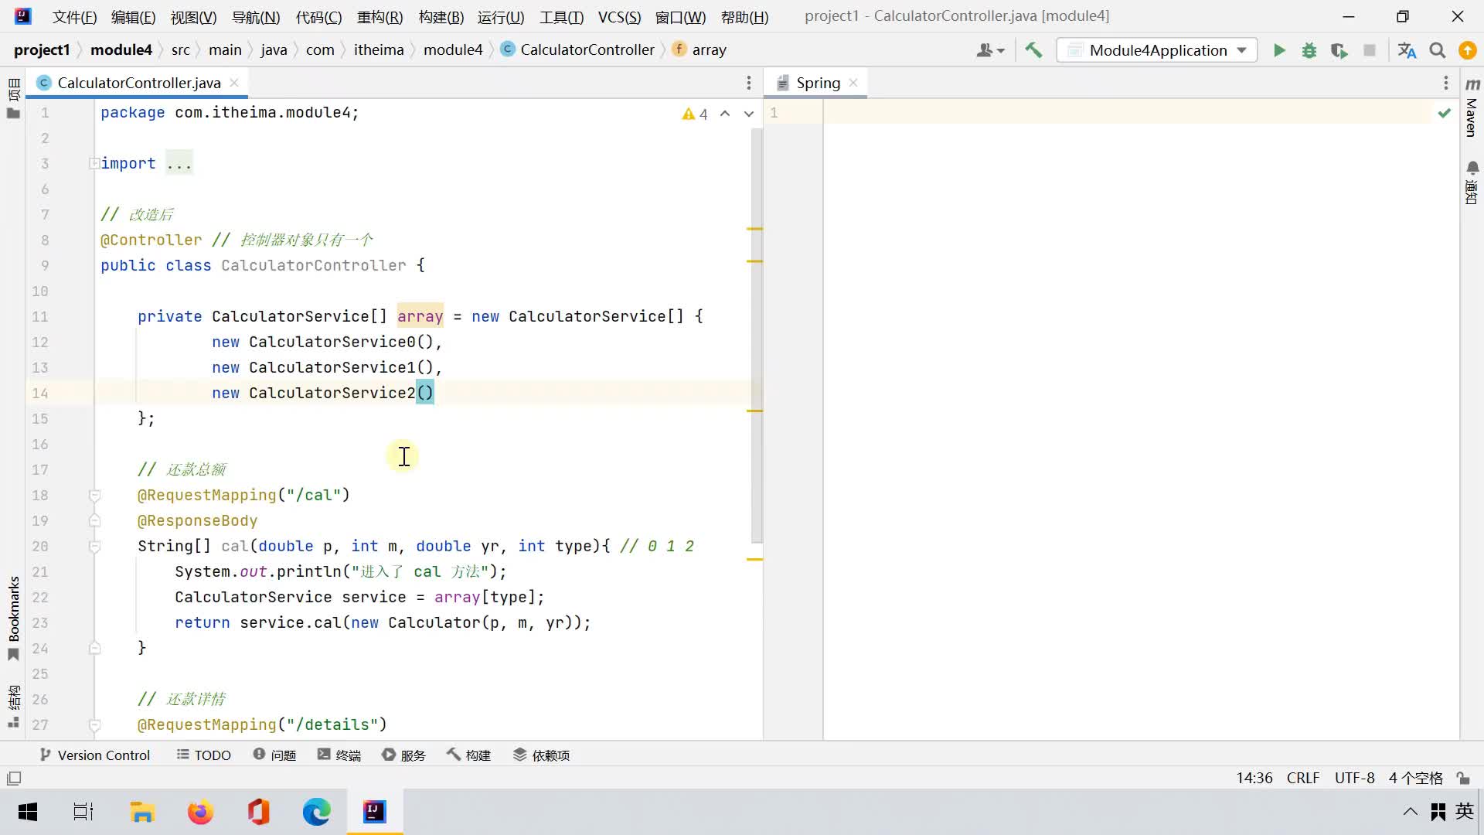
Task: Open Search Everywhere magnifier
Action: coord(1438,50)
